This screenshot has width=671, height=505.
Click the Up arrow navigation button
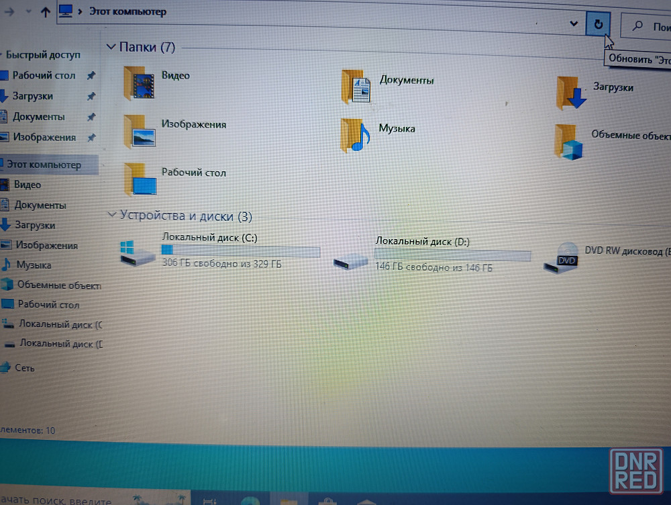click(45, 11)
